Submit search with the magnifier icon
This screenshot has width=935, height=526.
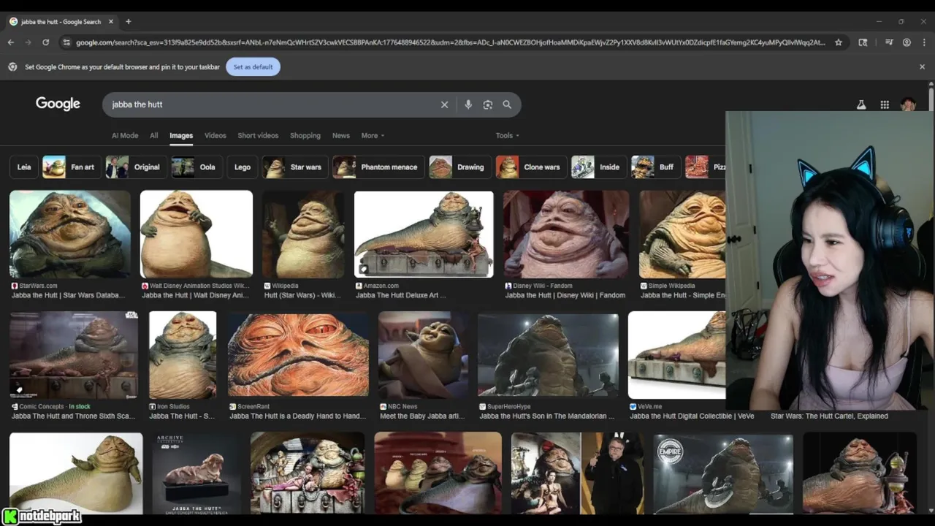pos(507,104)
